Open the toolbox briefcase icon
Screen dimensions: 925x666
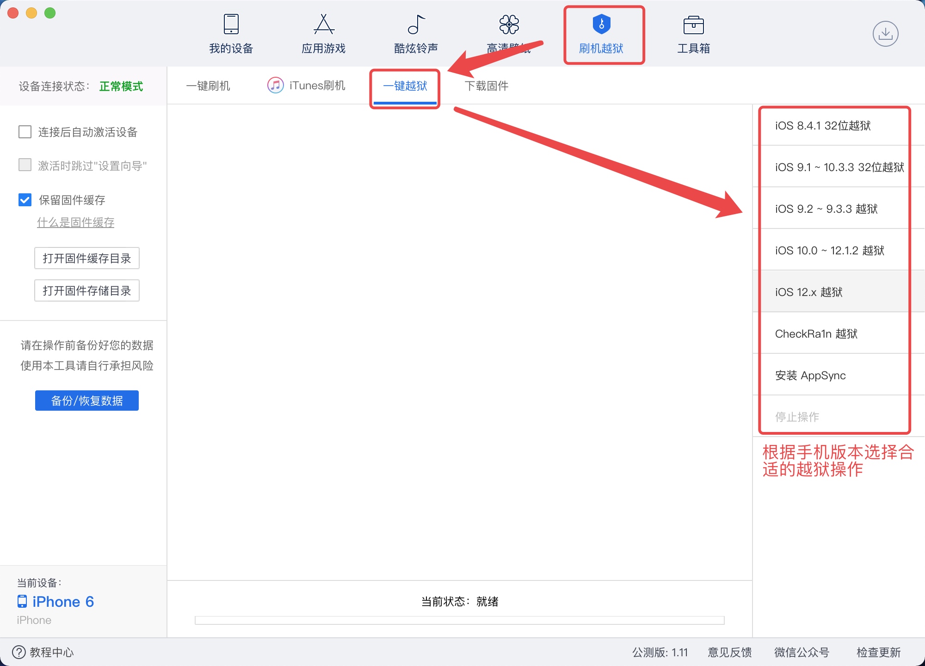click(x=693, y=25)
